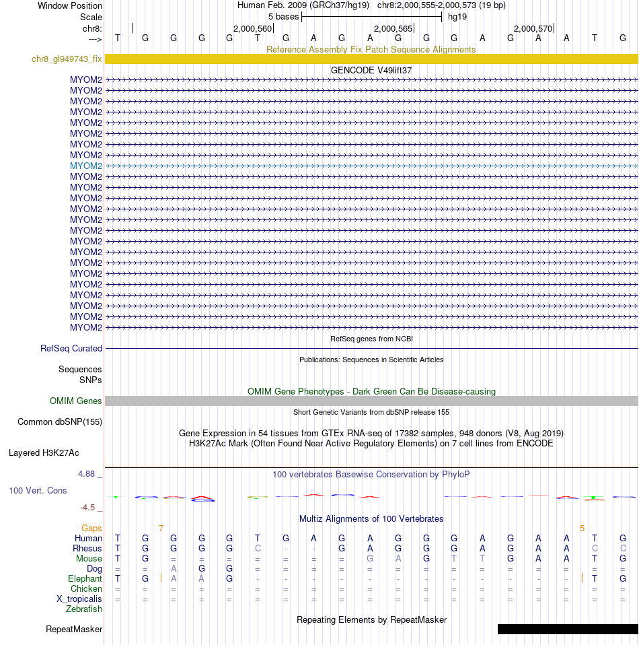The height and width of the screenshot is (645, 639).
Task: Click the chr8:2,000,555-2,000,573 position text
Action: tap(441, 5)
